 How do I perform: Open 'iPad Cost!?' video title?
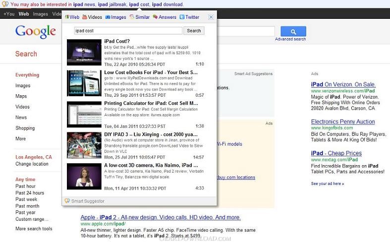click(x=117, y=41)
